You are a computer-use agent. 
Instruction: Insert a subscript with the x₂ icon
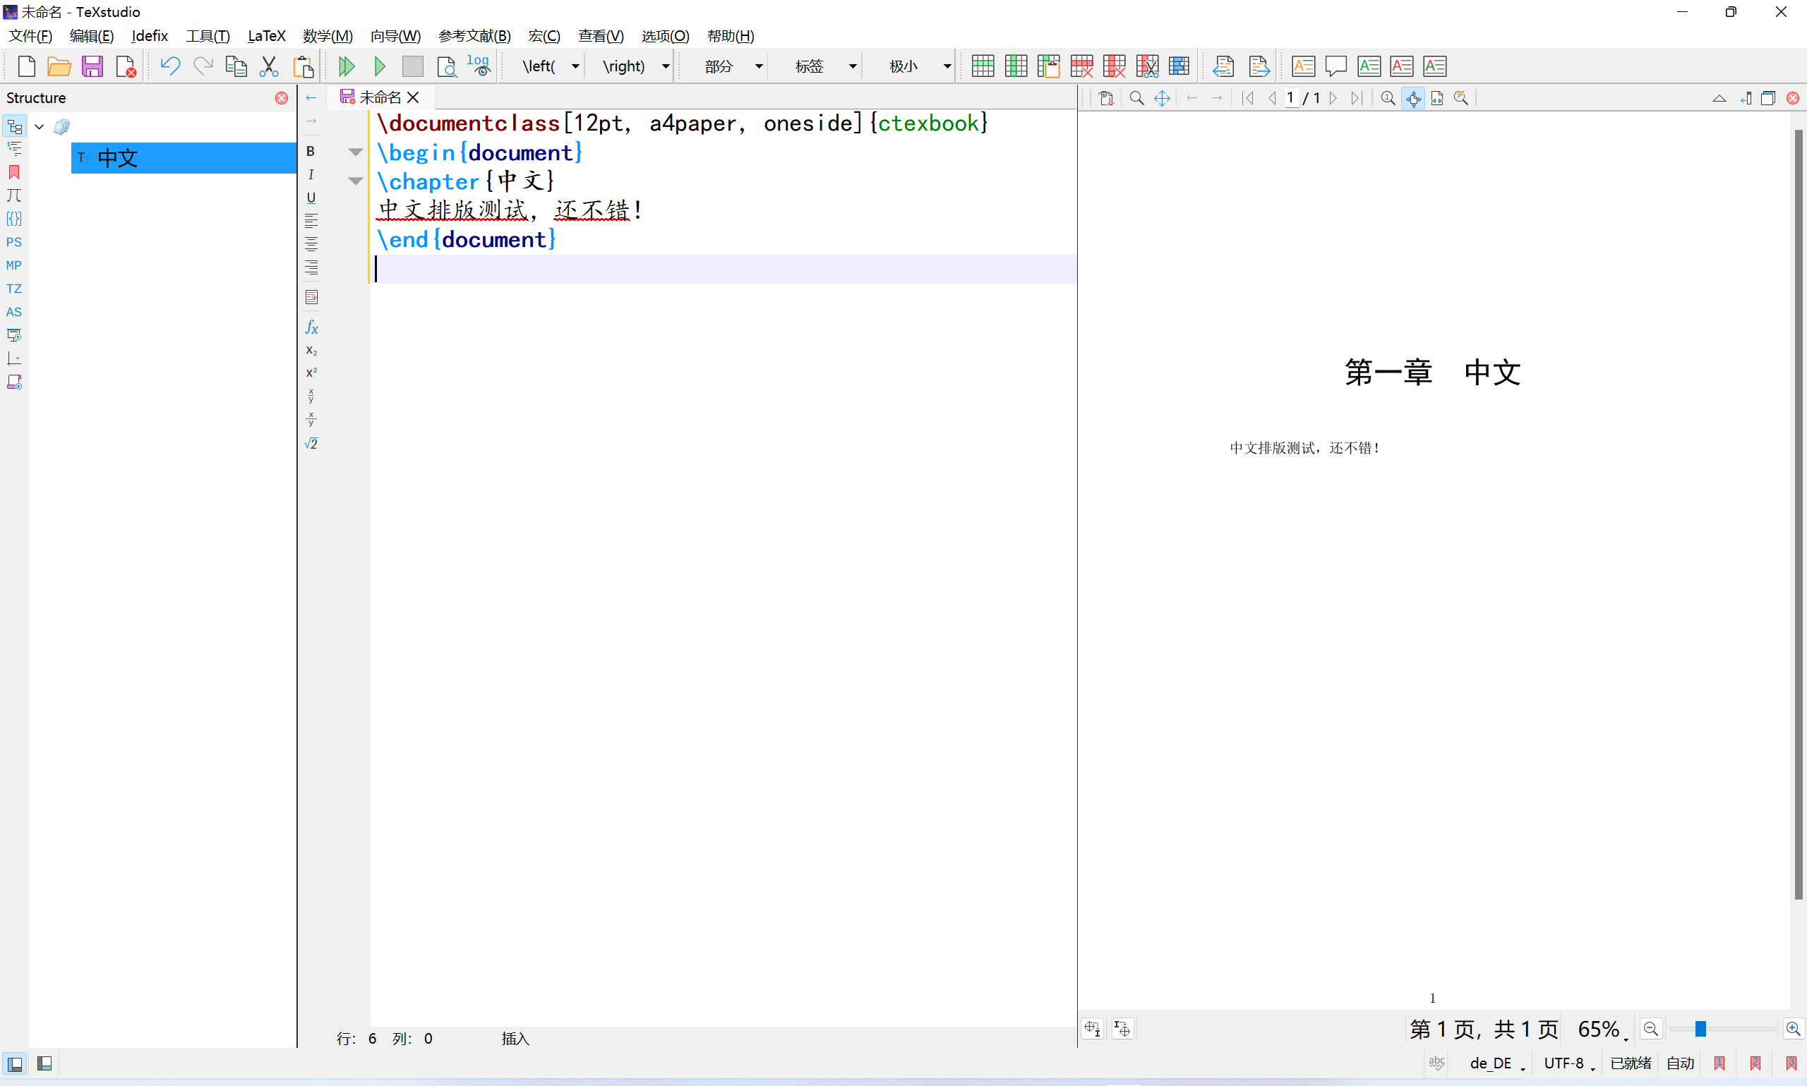(x=311, y=350)
